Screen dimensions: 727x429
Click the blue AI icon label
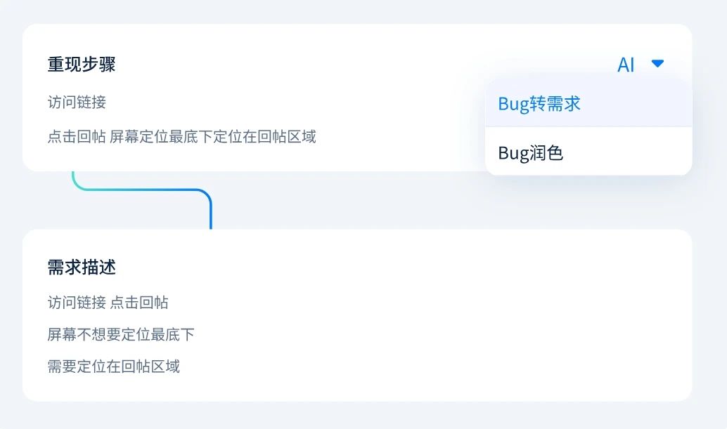624,65
